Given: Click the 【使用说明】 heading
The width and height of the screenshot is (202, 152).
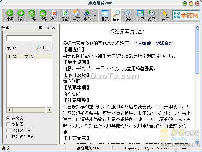Looking at the screenshot, I should tap(77, 62).
